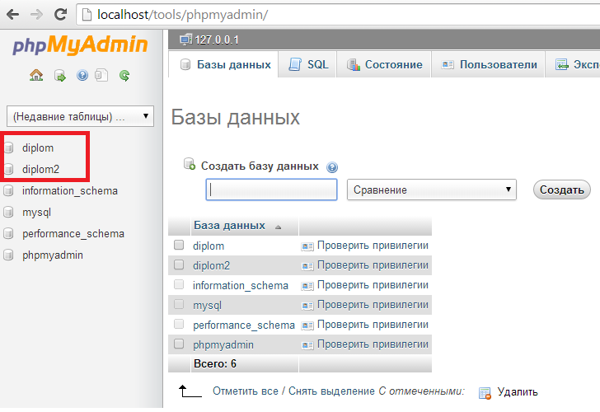
Task: Click the privileges icon in the mysql row
Action: click(x=307, y=306)
